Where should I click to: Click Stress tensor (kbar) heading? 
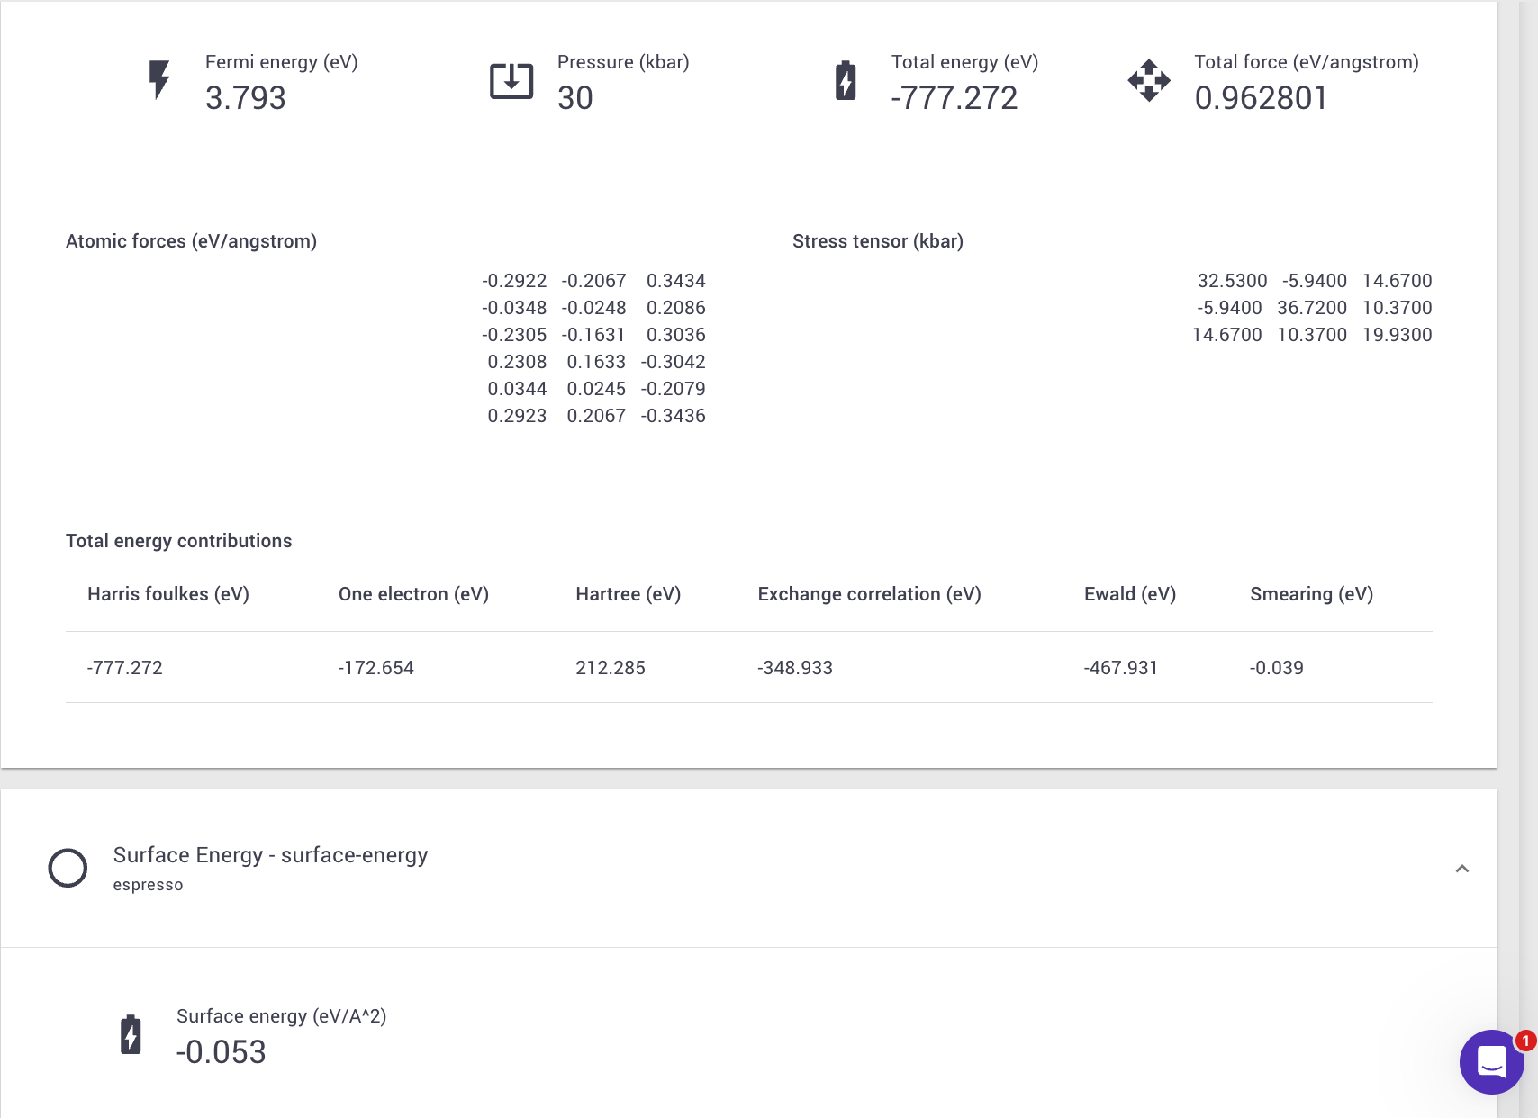tap(878, 241)
